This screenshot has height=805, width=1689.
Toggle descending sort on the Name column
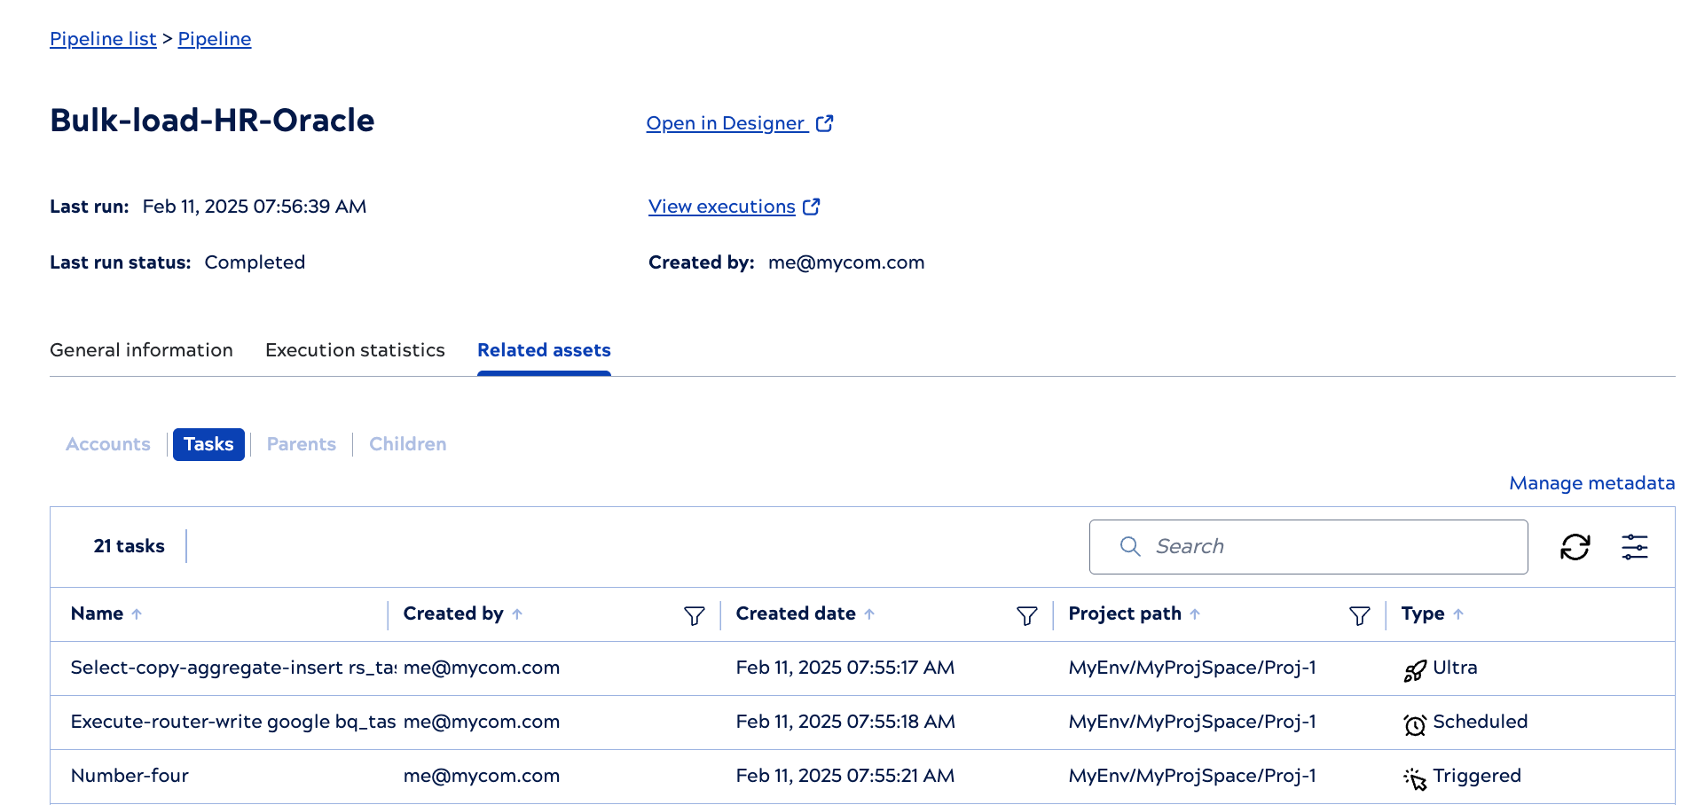click(x=137, y=613)
